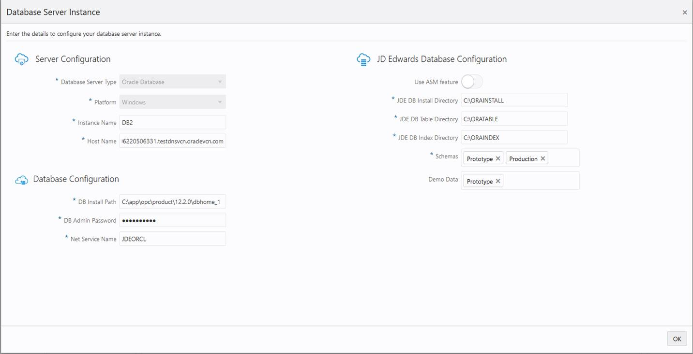Select the Net Service Name field showing JDEORCL
Screen dimensions: 693x354
[172, 238]
